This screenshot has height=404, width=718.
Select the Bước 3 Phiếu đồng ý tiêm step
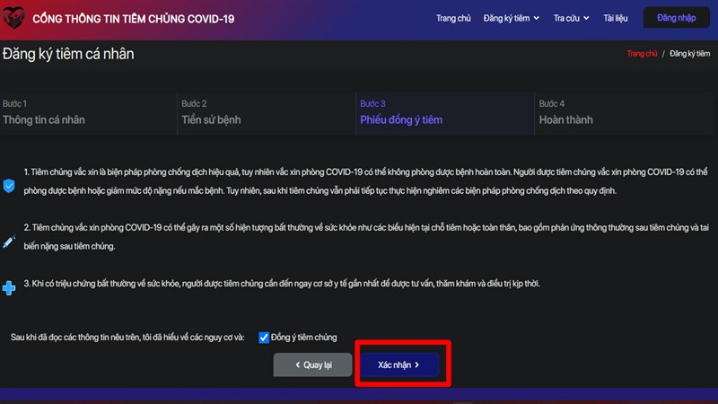pos(445,113)
